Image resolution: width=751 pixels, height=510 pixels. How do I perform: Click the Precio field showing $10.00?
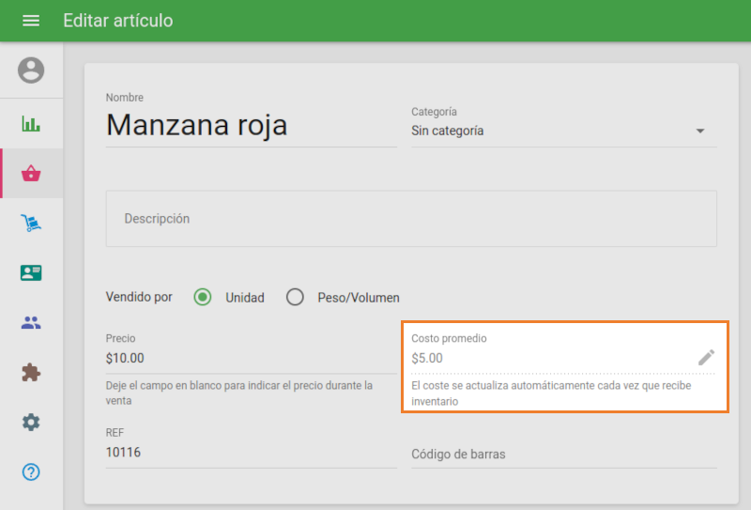tap(250, 358)
